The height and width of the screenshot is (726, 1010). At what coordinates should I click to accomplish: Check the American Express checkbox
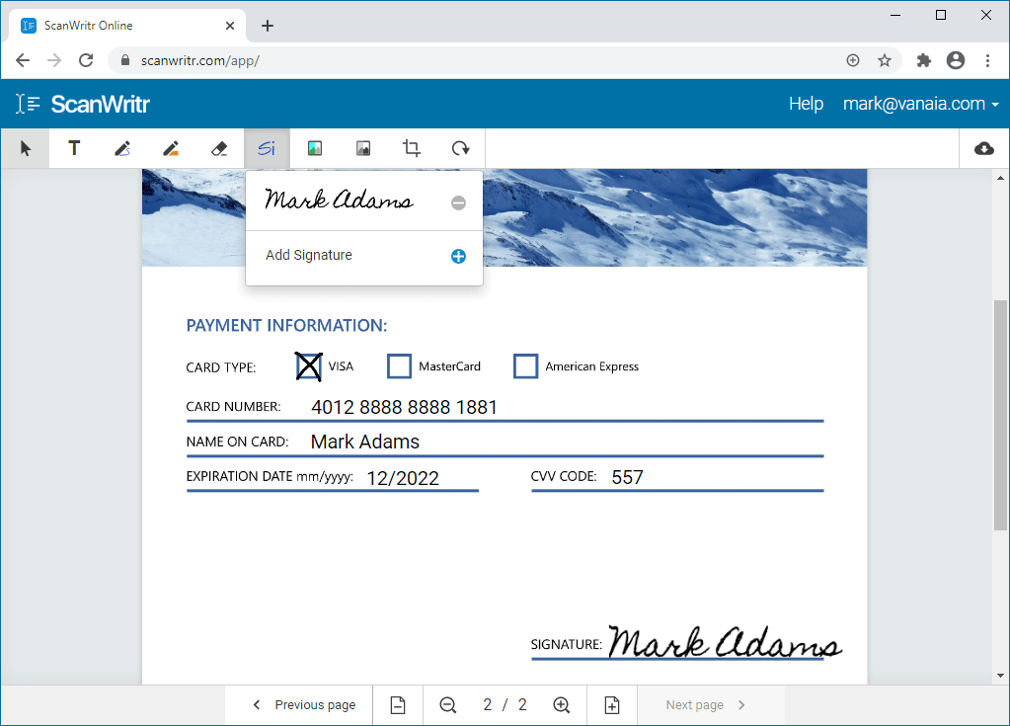pos(525,366)
